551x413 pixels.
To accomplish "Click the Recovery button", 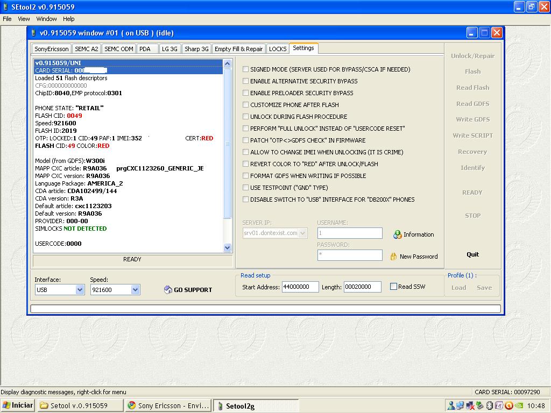I will [x=472, y=152].
